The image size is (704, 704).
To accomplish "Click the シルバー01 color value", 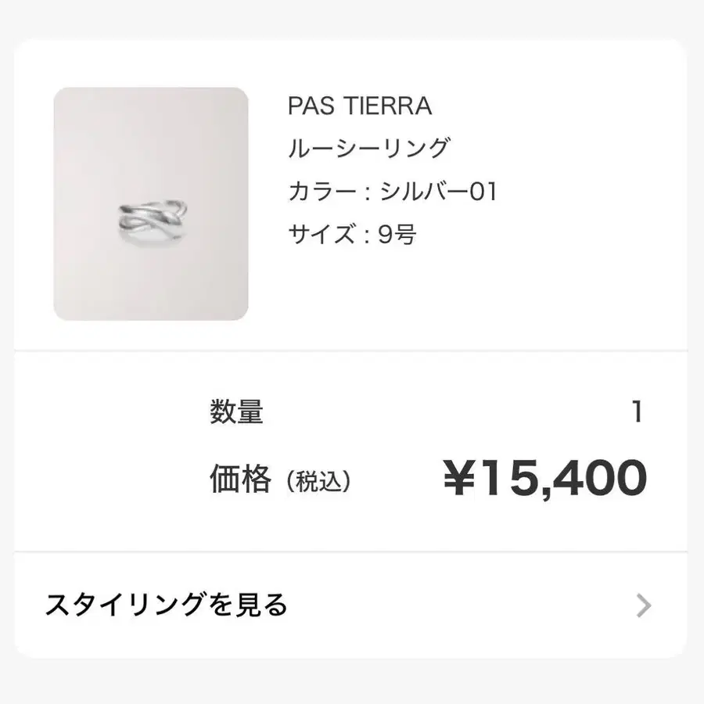I will (438, 192).
